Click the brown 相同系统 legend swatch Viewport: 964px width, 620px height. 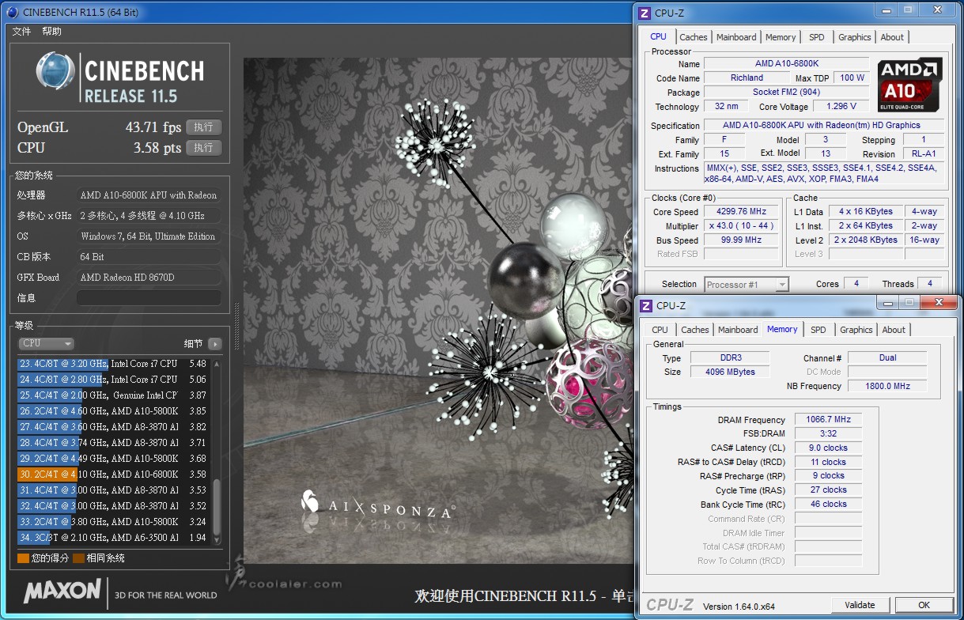(78, 558)
